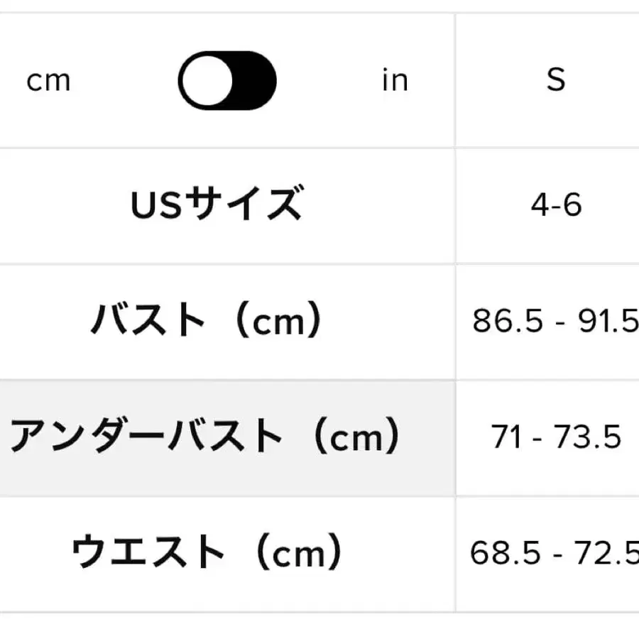Click the ウエスト（cm）row label
The image size is (639, 639).
[x=204, y=549]
